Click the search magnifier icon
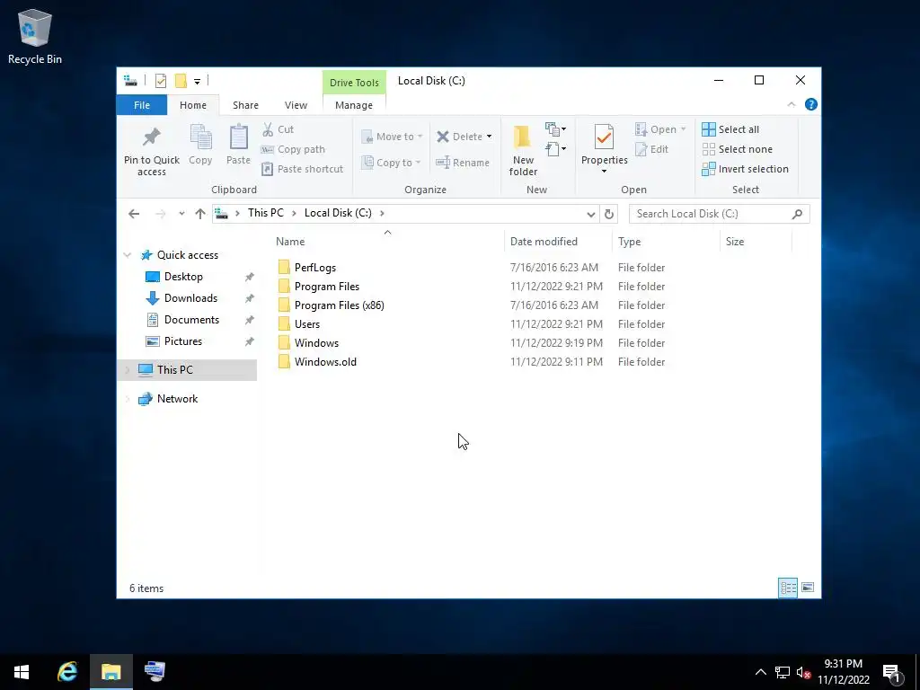 (x=797, y=214)
